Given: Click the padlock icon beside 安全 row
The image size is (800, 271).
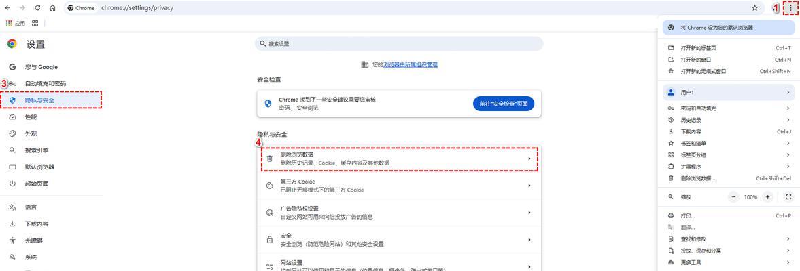Looking at the screenshot, I should 270,239.
